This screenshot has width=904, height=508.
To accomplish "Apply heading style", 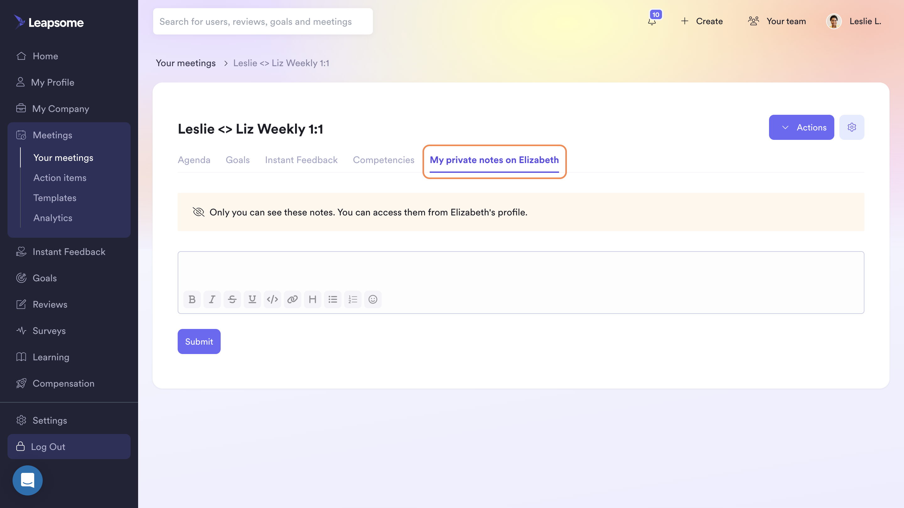I will pyautogui.click(x=312, y=299).
